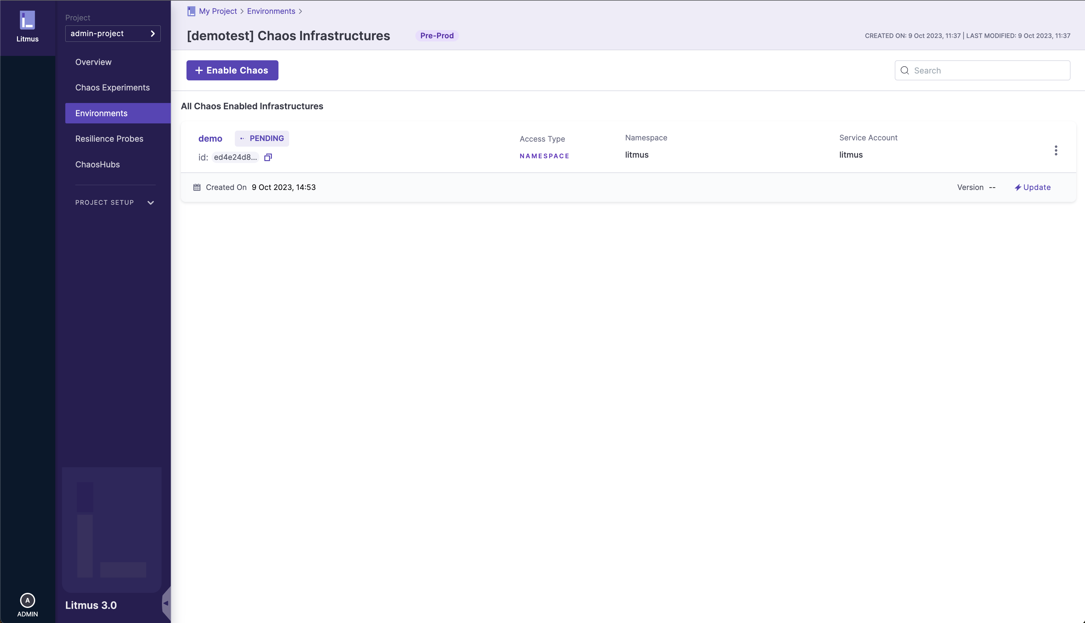Click the ADMIN user avatar icon
The image size is (1085, 623).
point(27,600)
